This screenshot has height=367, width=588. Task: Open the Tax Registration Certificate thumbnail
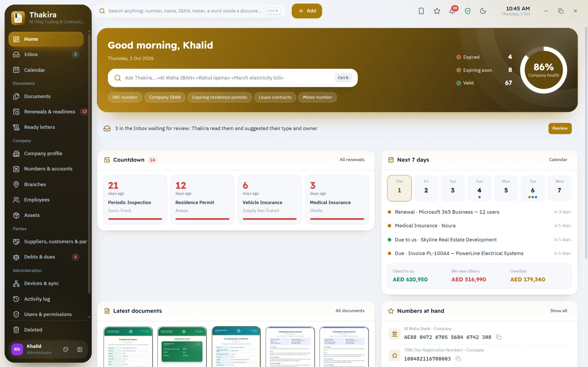click(236, 347)
